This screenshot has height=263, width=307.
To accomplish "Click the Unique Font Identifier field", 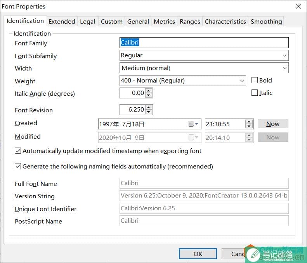I will point(204,208).
